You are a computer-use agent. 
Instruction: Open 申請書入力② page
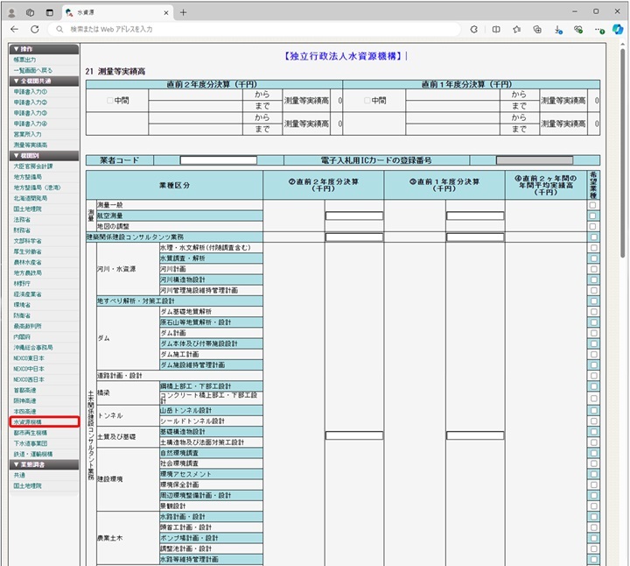click(x=30, y=103)
